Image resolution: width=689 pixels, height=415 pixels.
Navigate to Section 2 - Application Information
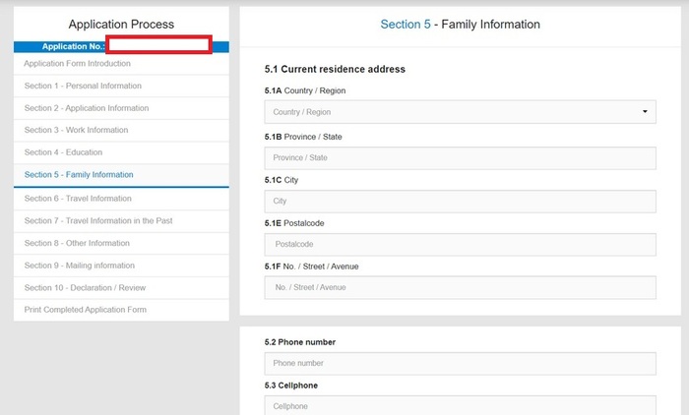tap(87, 108)
